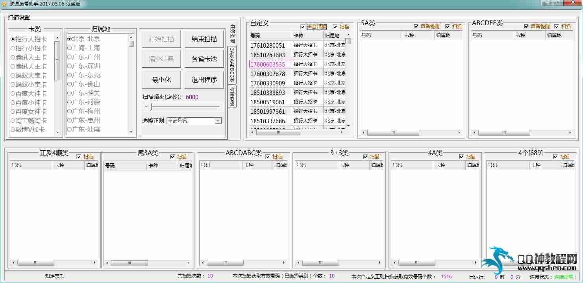This screenshot has height=283, width=583.
Task: Click the horizontal scrollbar under 5A类 table
Action: pos(411,133)
